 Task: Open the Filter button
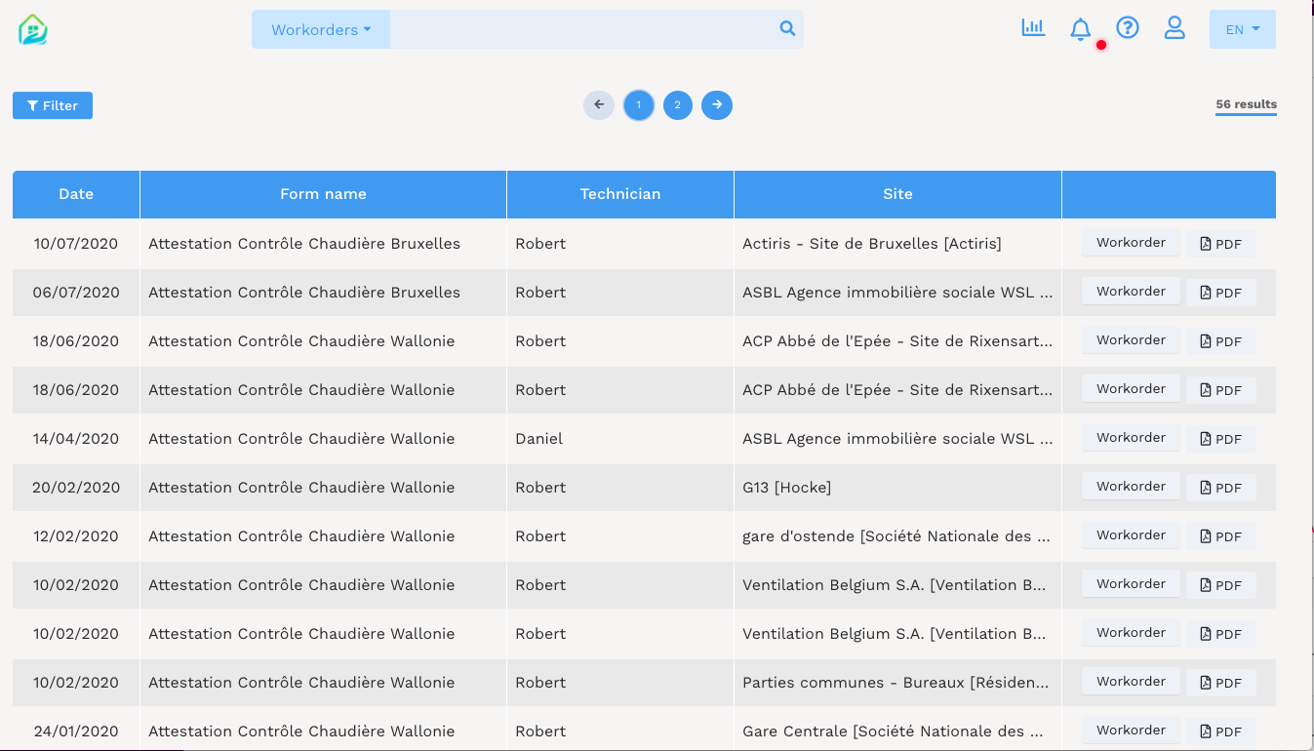pos(53,105)
